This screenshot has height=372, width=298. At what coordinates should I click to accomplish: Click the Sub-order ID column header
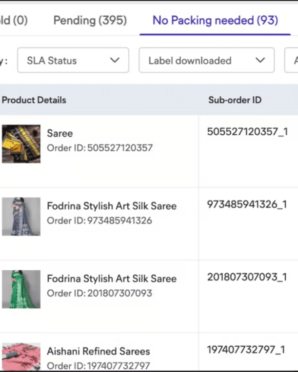[x=235, y=100]
